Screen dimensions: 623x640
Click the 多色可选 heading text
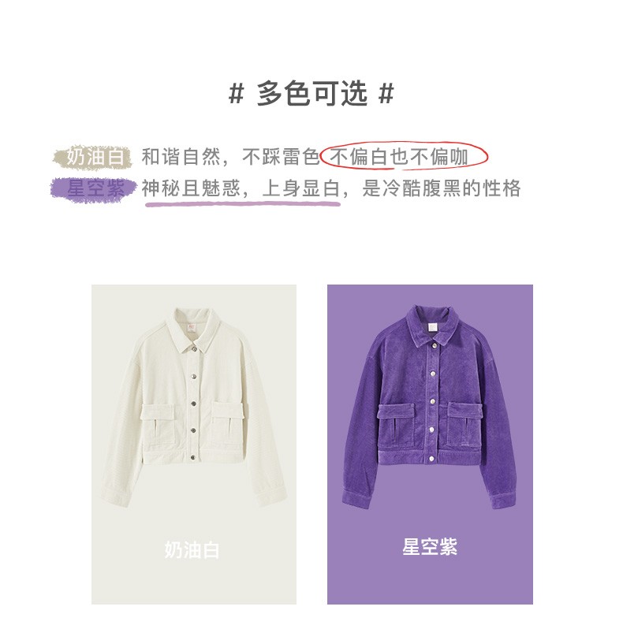click(x=312, y=94)
